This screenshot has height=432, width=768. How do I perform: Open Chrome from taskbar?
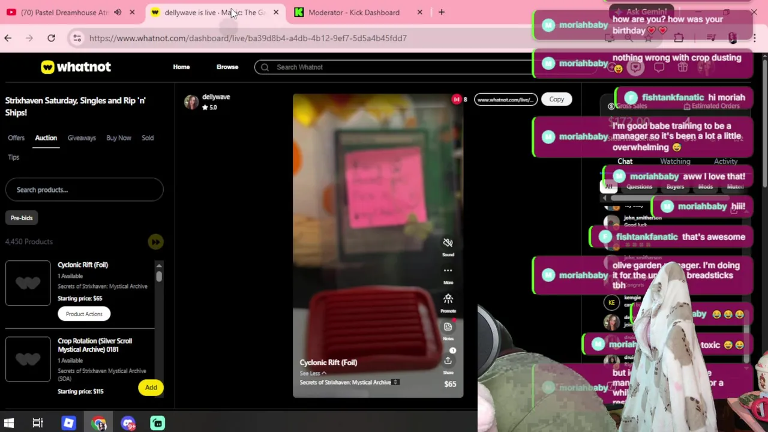99,423
